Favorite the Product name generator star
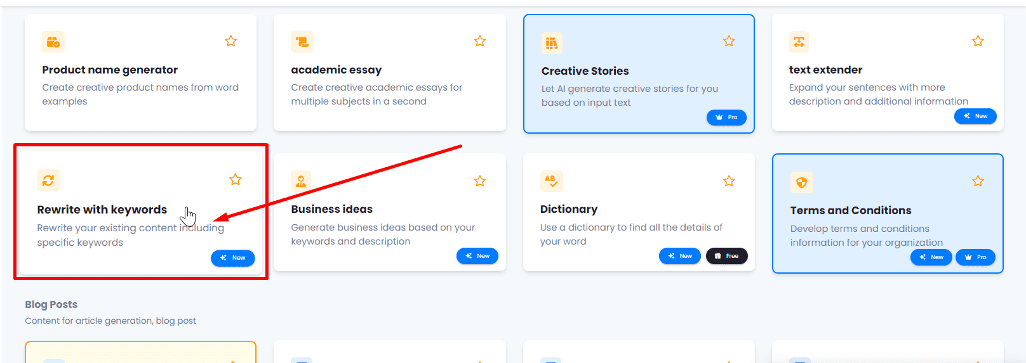The height and width of the screenshot is (363, 1026). click(x=231, y=41)
